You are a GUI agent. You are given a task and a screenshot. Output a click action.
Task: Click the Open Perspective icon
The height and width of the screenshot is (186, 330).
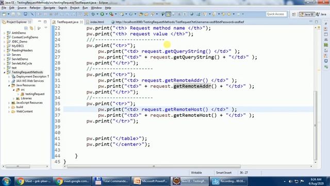[294, 14]
